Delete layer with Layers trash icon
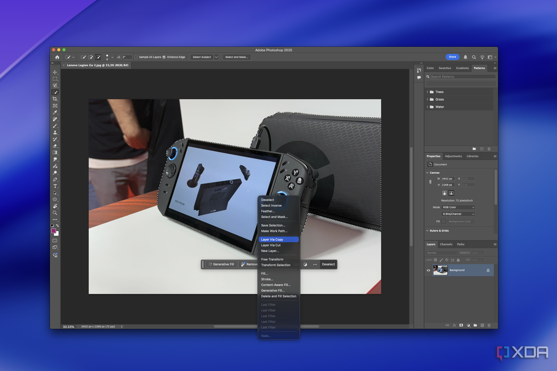Screen dimensions: 557x371 [x=489, y=325]
